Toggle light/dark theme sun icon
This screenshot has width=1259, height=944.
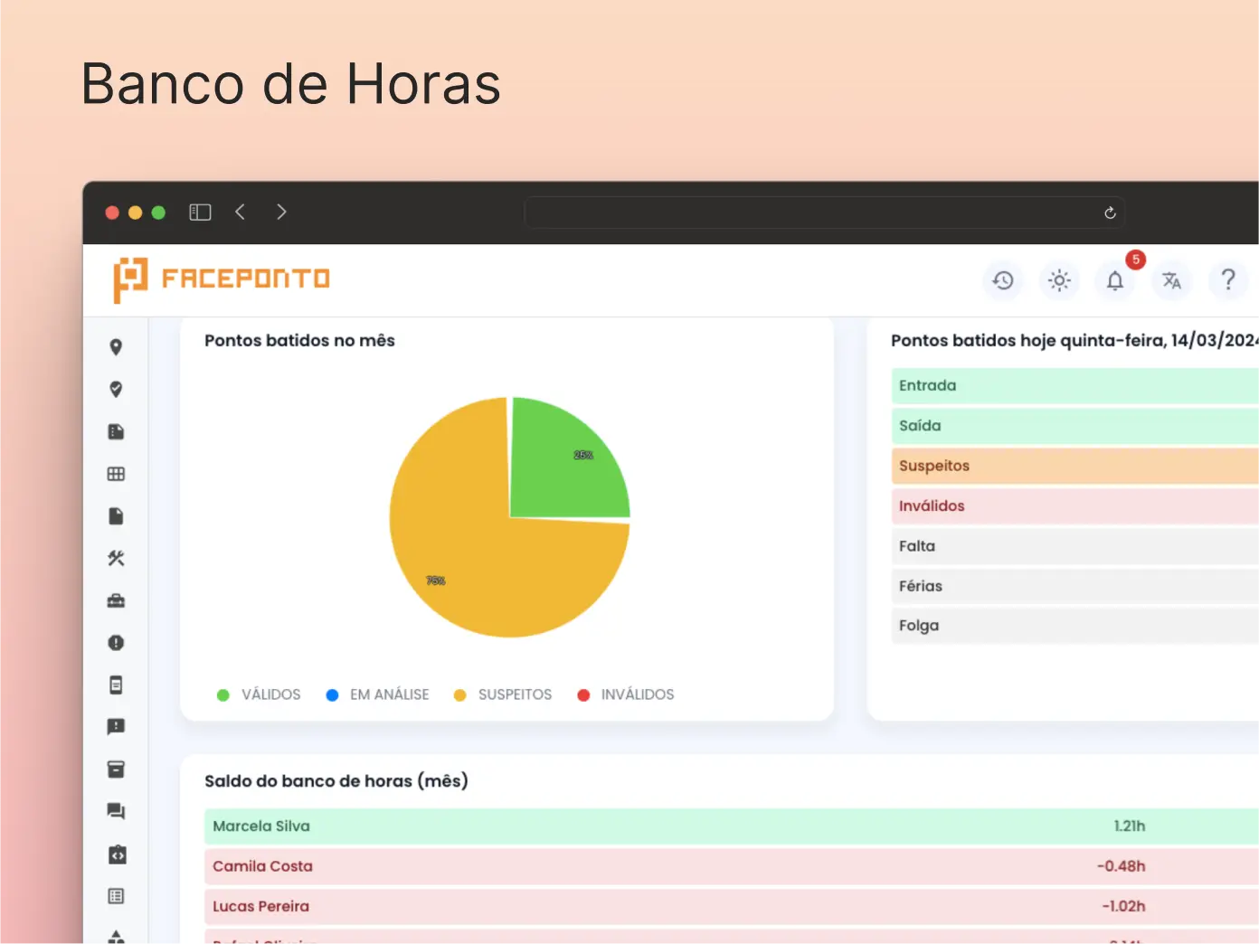(1059, 280)
